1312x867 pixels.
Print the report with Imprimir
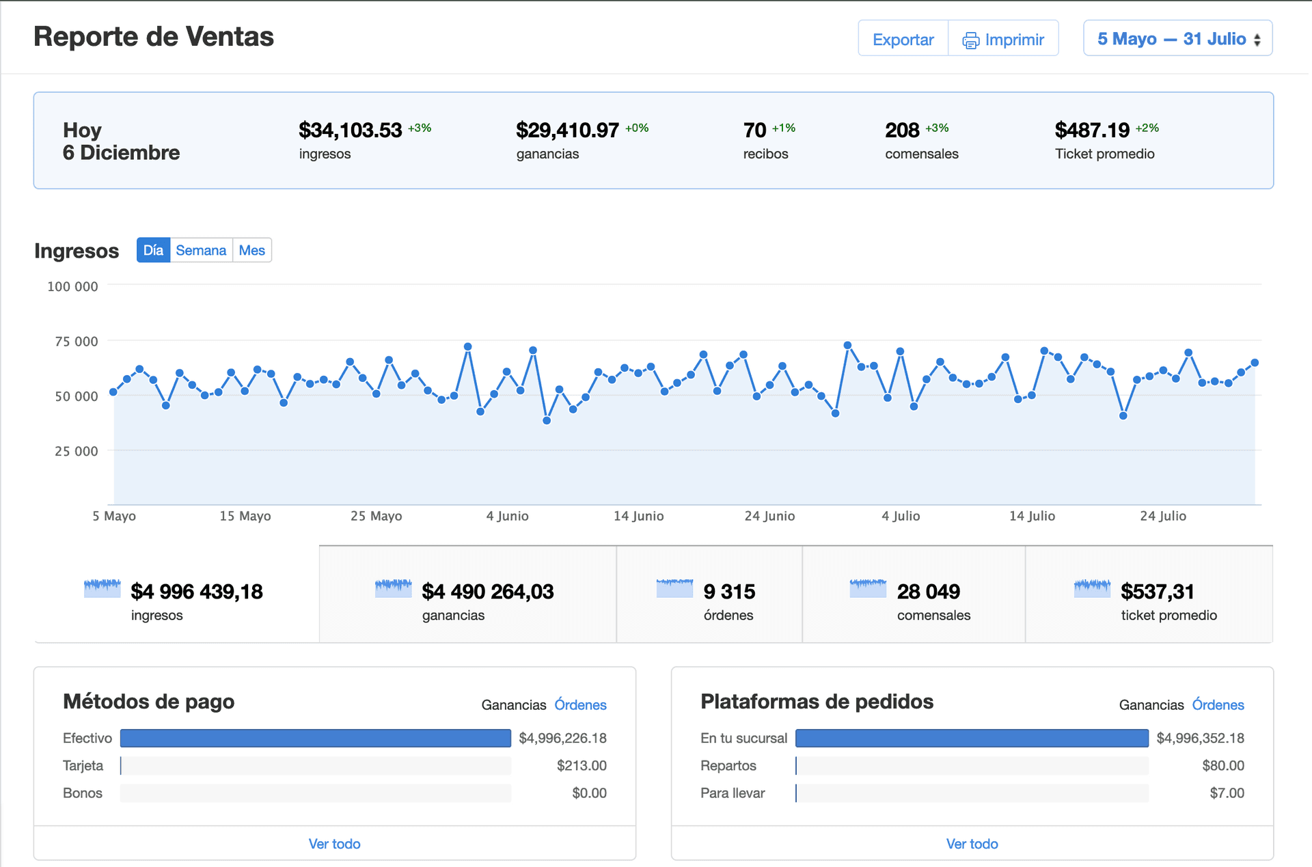(x=1003, y=39)
